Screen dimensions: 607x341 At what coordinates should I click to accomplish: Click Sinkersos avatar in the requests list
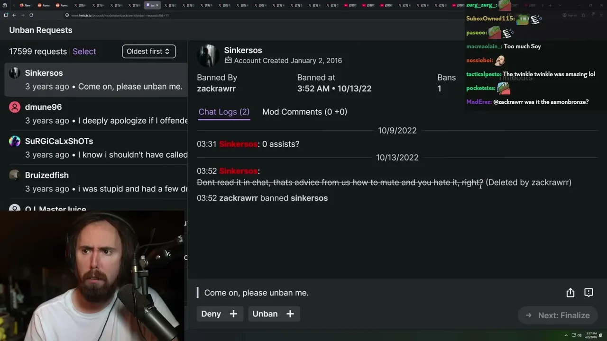coord(15,72)
